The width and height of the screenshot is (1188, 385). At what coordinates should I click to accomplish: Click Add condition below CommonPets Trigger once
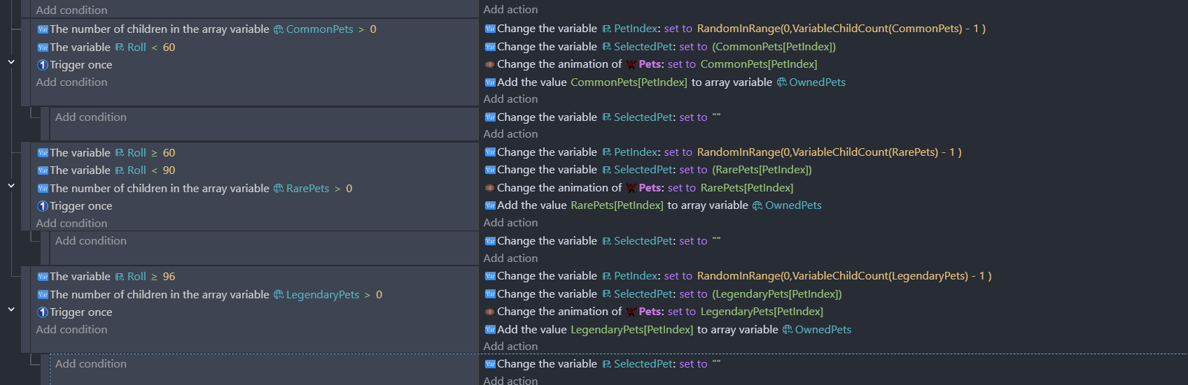[71, 82]
